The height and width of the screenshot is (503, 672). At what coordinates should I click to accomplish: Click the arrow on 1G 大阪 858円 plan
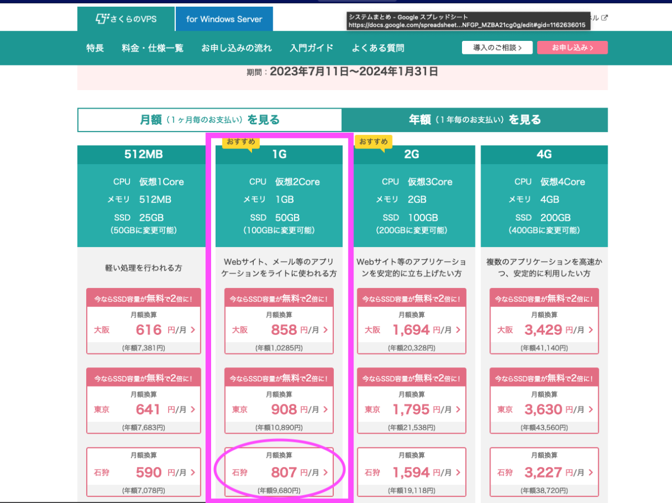(x=325, y=330)
